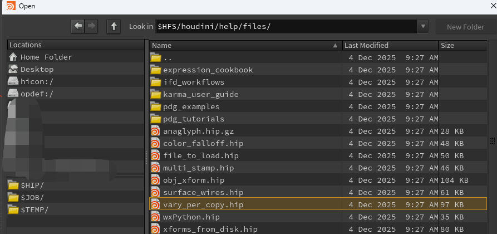497x234 pixels.
Task: Click the Locations panel header
Action: 76,45
